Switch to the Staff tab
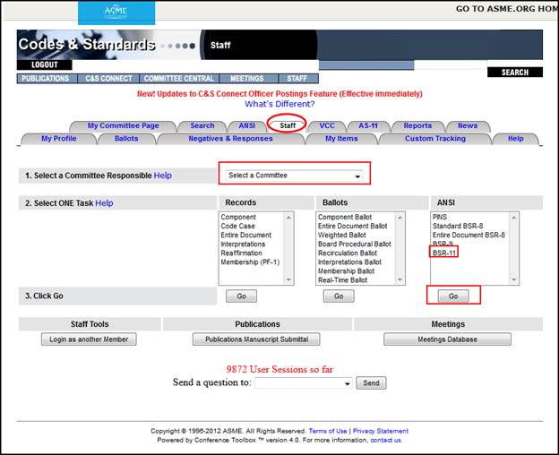The height and width of the screenshot is (455, 559). click(288, 125)
